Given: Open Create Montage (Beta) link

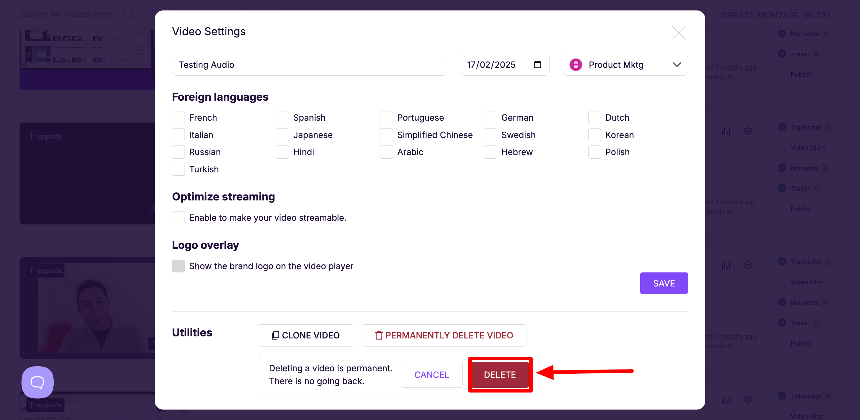Looking at the screenshot, I should click(775, 15).
